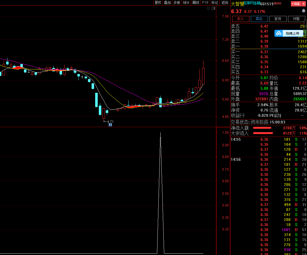The image size is (307, 255).
Task: Click the 交易状态 status line
Action: (258, 122)
